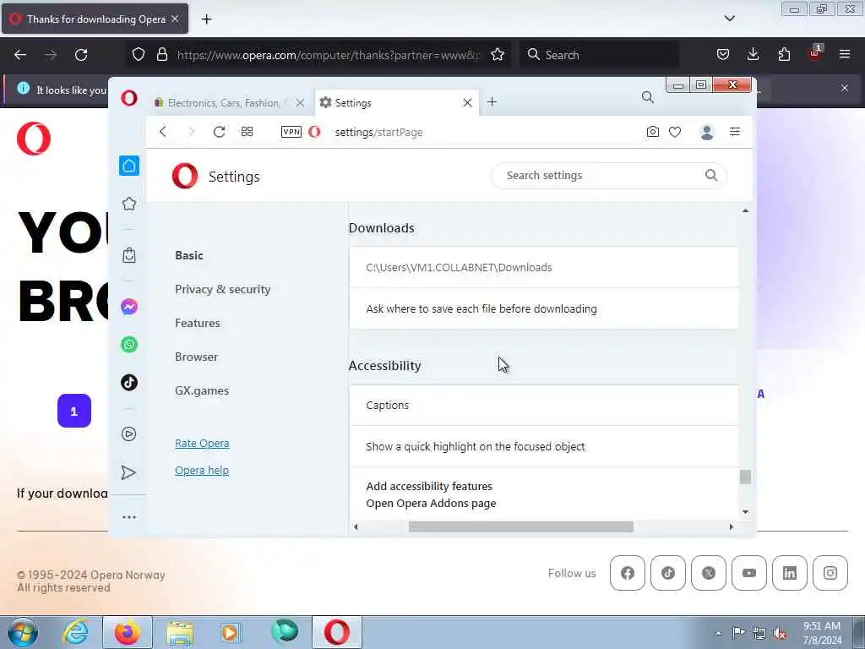Open Player icon in Opera sidebar
The height and width of the screenshot is (649, 865).
click(x=129, y=434)
